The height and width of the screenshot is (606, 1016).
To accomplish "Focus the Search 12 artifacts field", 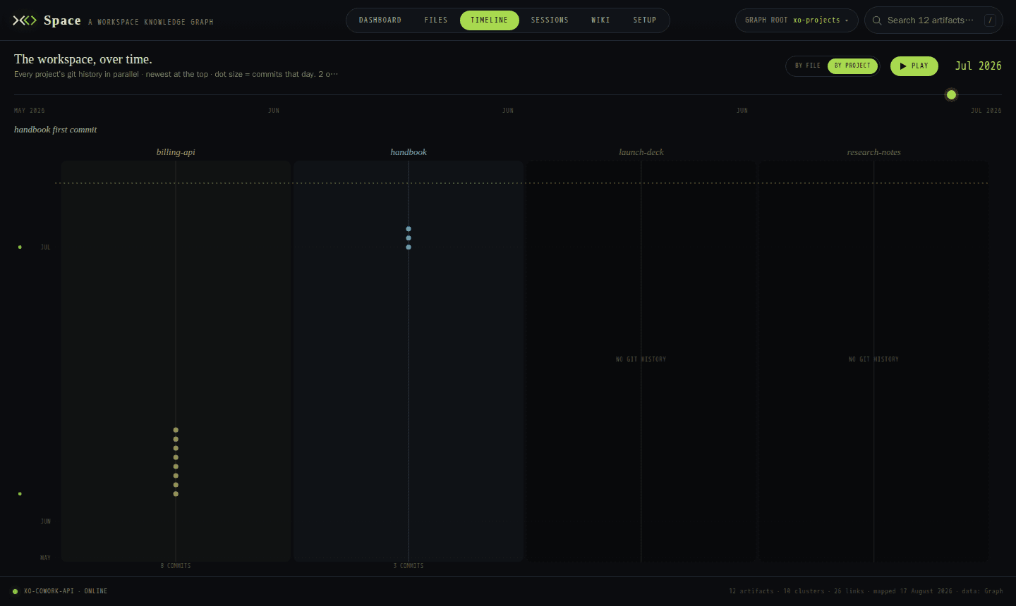I will click(x=933, y=20).
